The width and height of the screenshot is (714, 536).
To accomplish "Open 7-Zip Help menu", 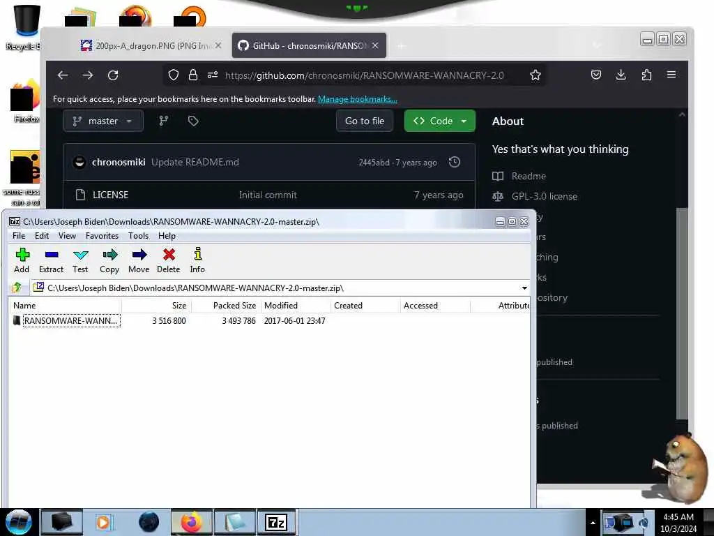I will pyautogui.click(x=167, y=236).
